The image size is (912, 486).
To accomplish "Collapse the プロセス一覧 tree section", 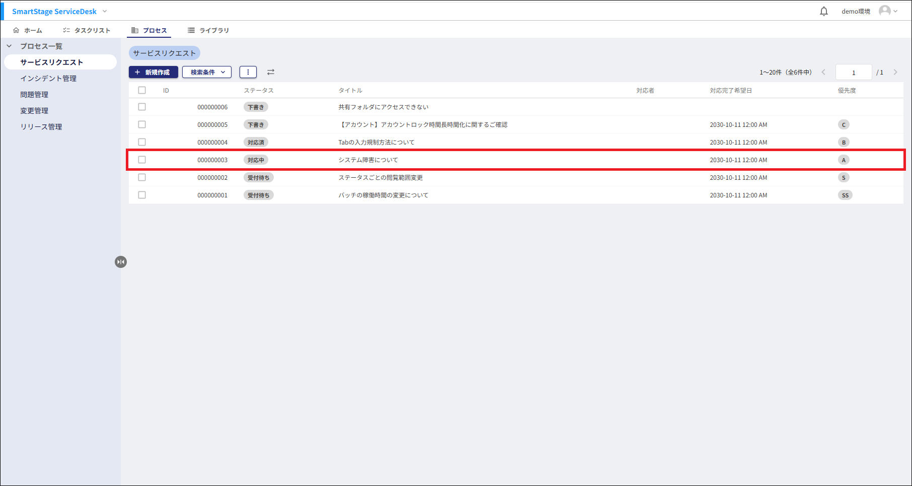I will coord(9,46).
